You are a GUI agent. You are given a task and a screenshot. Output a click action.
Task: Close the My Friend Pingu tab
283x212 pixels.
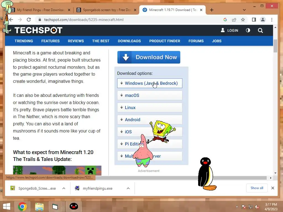click(69, 10)
